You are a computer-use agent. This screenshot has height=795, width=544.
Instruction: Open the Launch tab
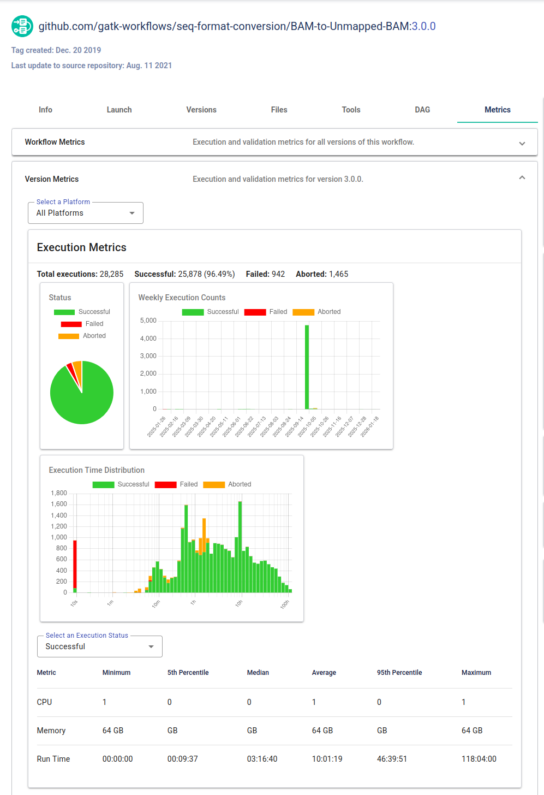(119, 110)
